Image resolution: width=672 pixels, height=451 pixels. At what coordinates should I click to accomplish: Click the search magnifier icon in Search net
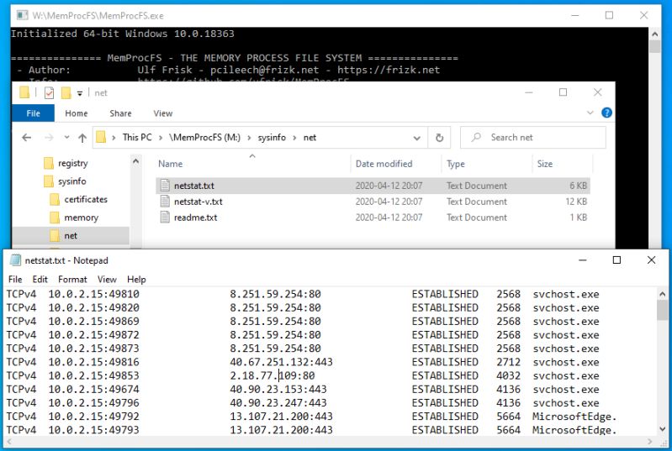(476, 138)
